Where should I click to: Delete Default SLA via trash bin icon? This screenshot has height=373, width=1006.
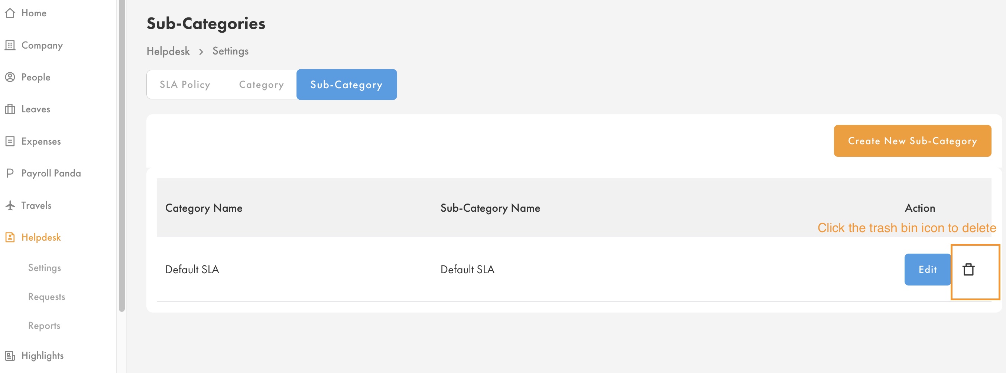[x=968, y=269]
